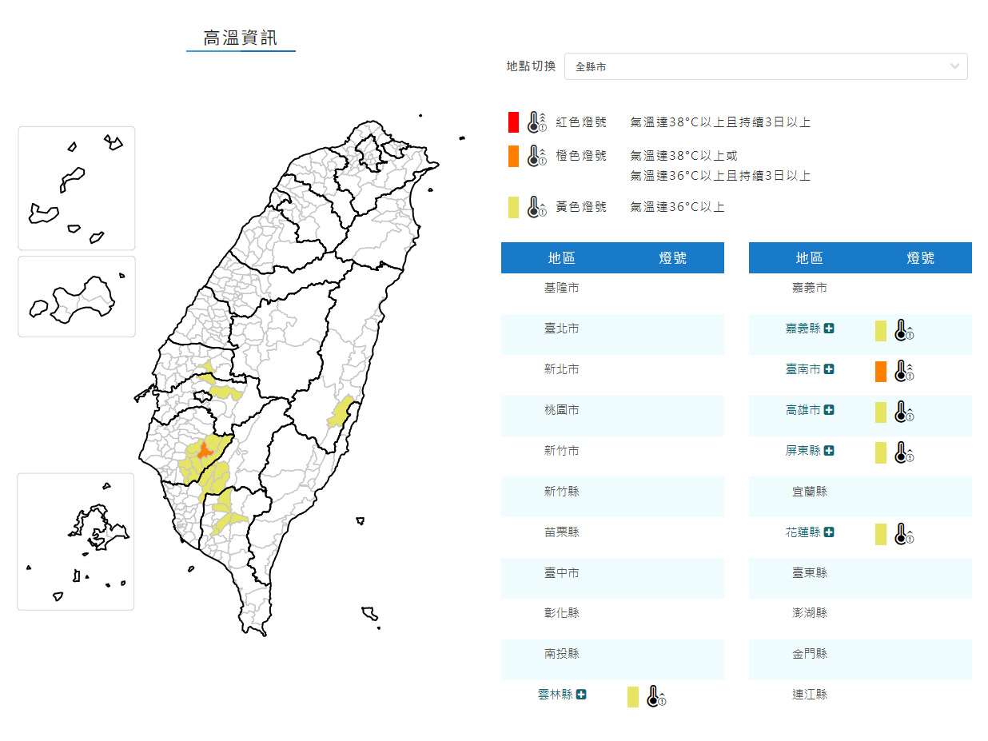Expand the 臺南市 plus icon
Viewport: 988px width, 741px height.
(829, 369)
